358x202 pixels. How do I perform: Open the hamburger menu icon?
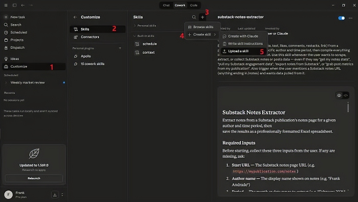point(6,5)
